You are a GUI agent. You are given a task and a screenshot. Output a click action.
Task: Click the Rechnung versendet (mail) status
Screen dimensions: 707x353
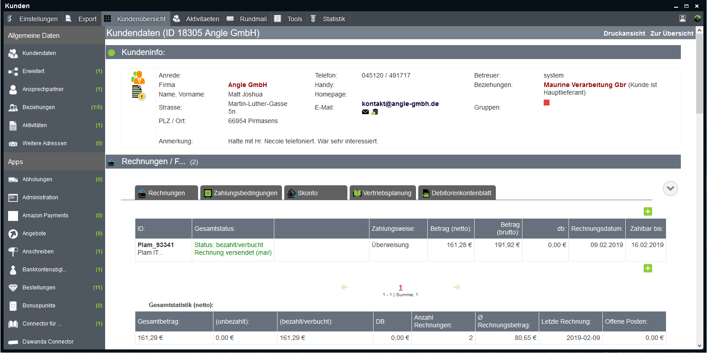(x=233, y=253)
